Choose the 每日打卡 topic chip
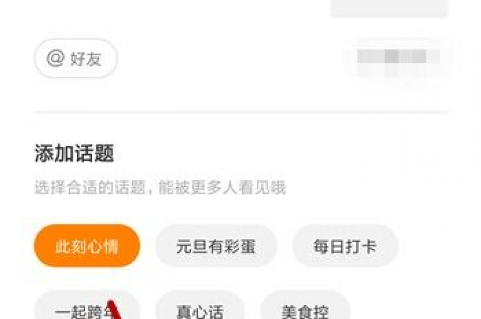 pos(345,246)
